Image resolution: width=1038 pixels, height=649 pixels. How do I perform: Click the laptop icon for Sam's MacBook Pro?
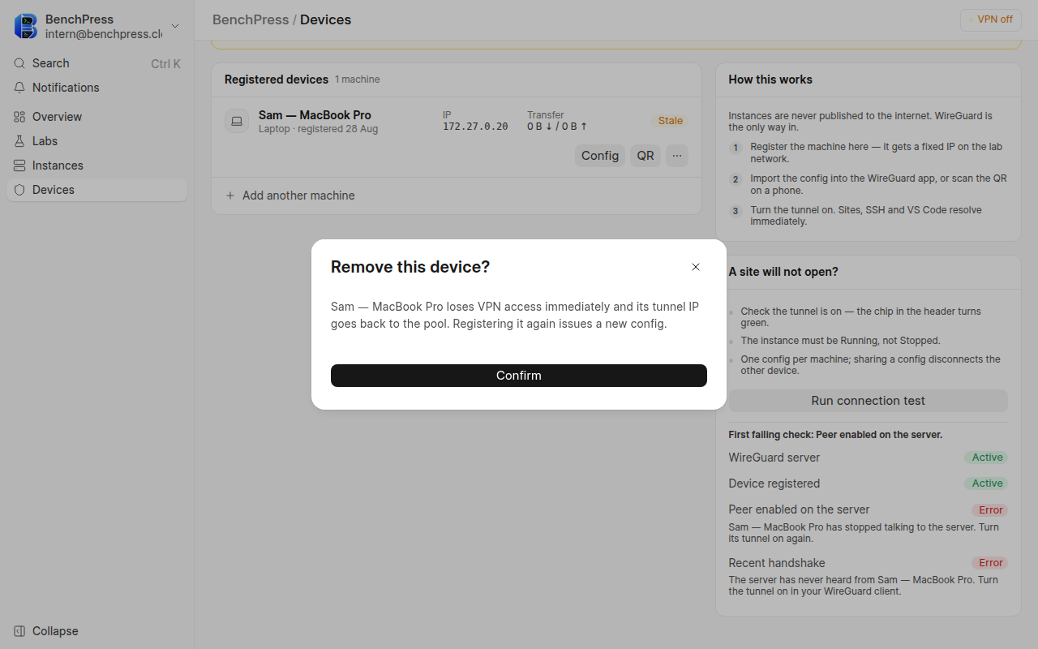pyautogui.click(x=237, y=121)
